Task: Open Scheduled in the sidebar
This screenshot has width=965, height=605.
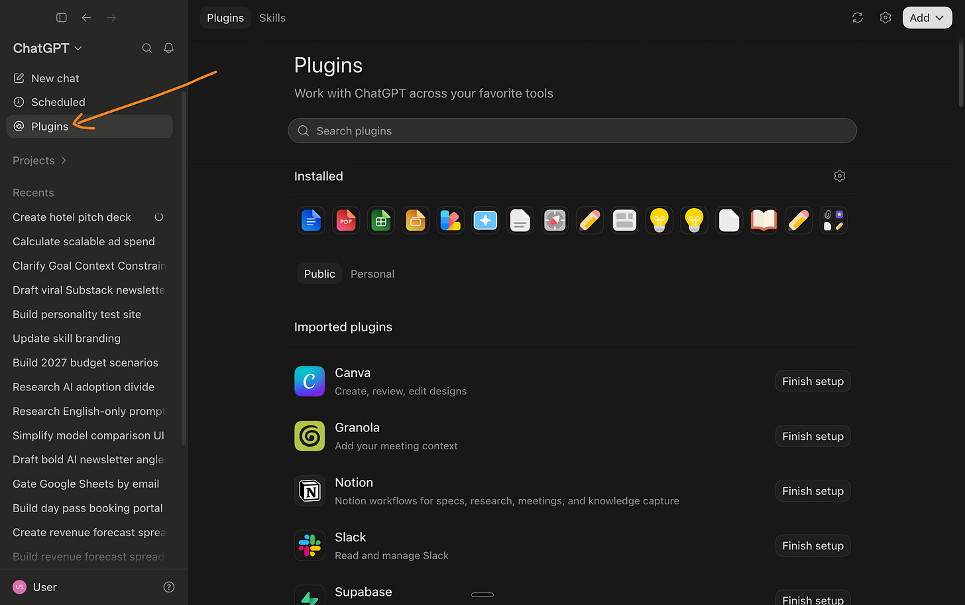Action: [89, 102]
